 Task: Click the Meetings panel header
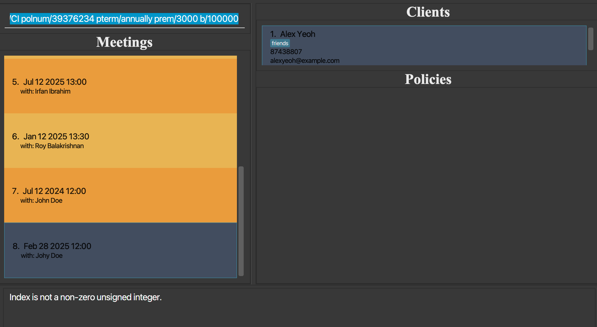click(x=124, y=42)
